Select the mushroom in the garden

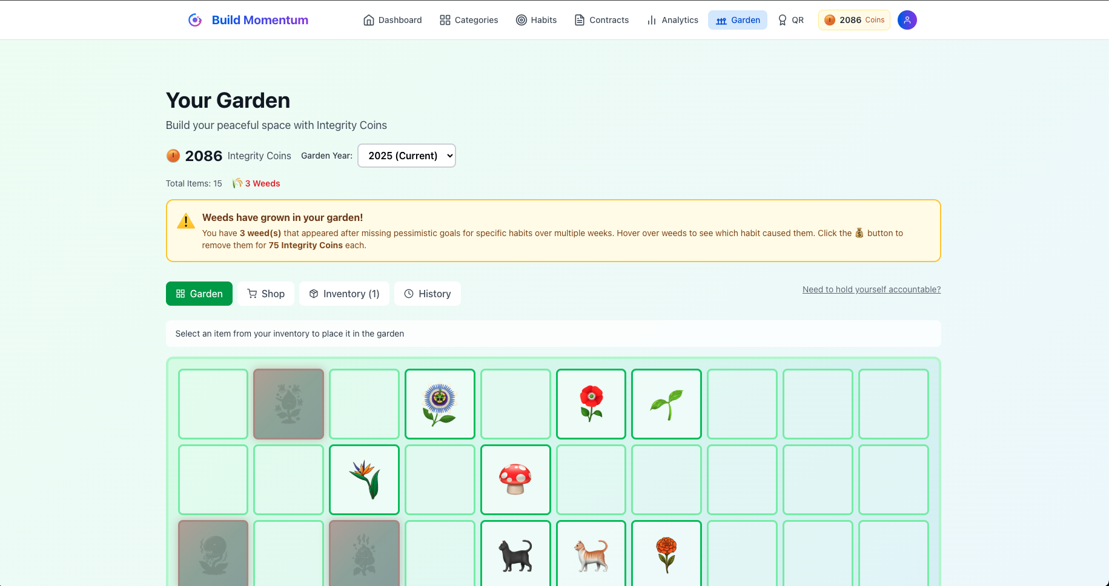pyautogui.click(x=515, y=479)
